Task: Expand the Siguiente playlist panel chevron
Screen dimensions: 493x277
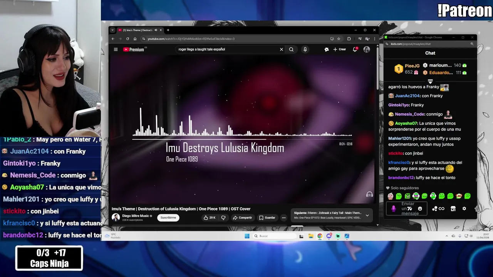Action: [367, 215]
